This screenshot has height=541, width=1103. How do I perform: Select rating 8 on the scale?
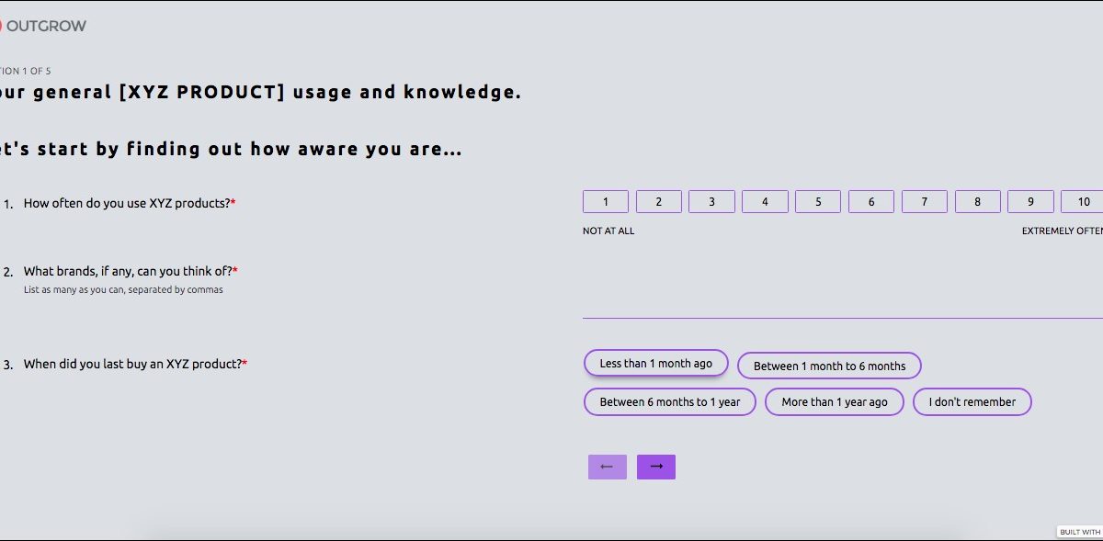pyautogui.click(x=978, y=202)
